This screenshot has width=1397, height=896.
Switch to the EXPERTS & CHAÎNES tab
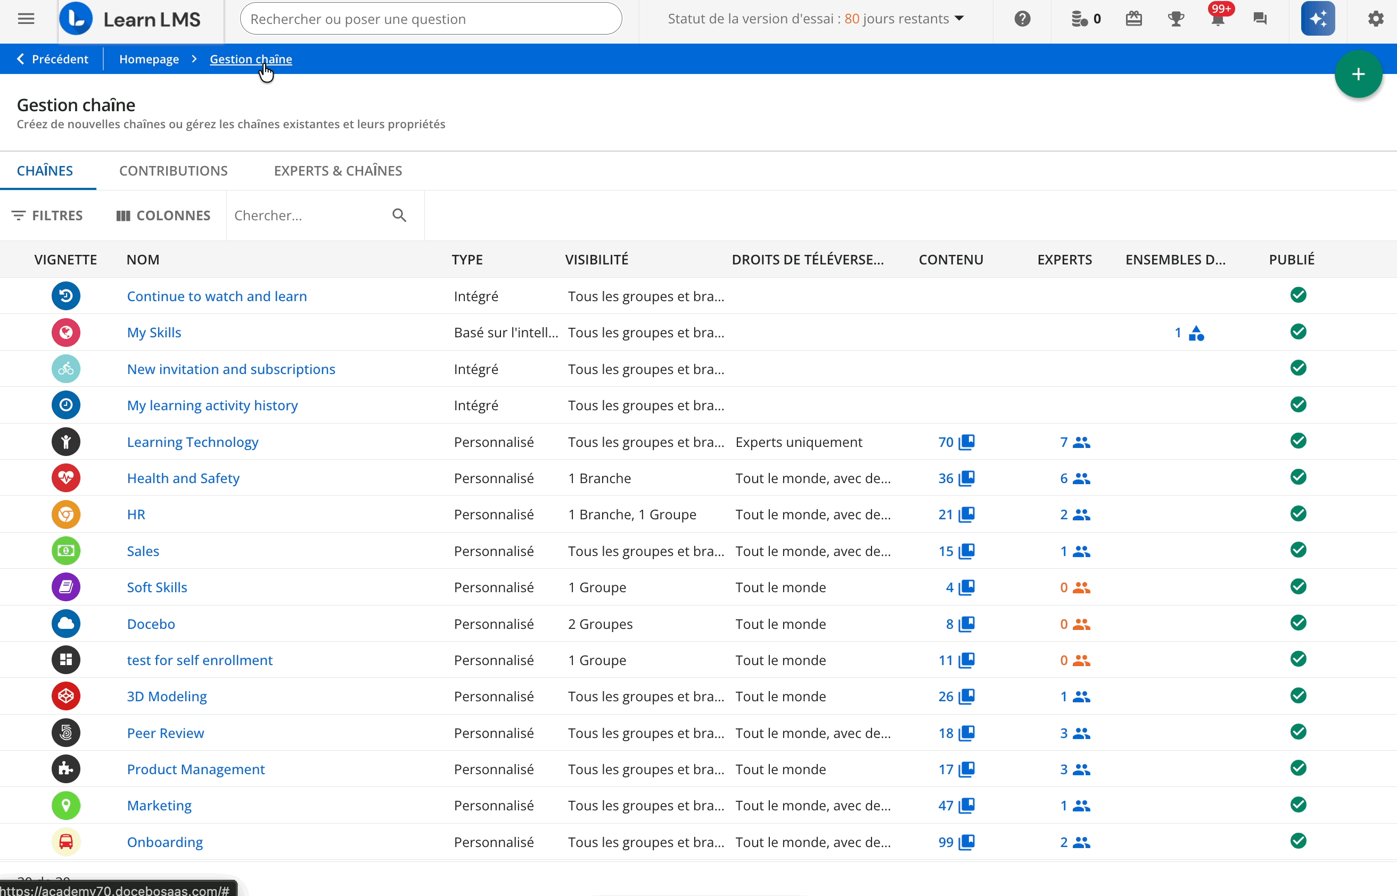[338, 170]
